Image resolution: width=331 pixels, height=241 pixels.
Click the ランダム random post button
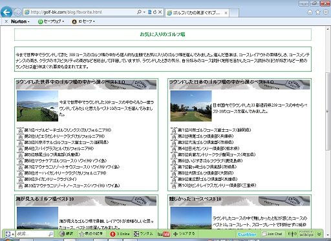coord(143,234)
